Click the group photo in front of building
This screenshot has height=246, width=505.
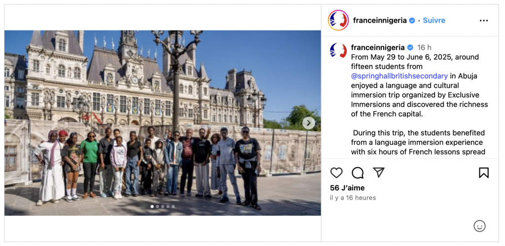pyautogui.click(x=163, y=123)
